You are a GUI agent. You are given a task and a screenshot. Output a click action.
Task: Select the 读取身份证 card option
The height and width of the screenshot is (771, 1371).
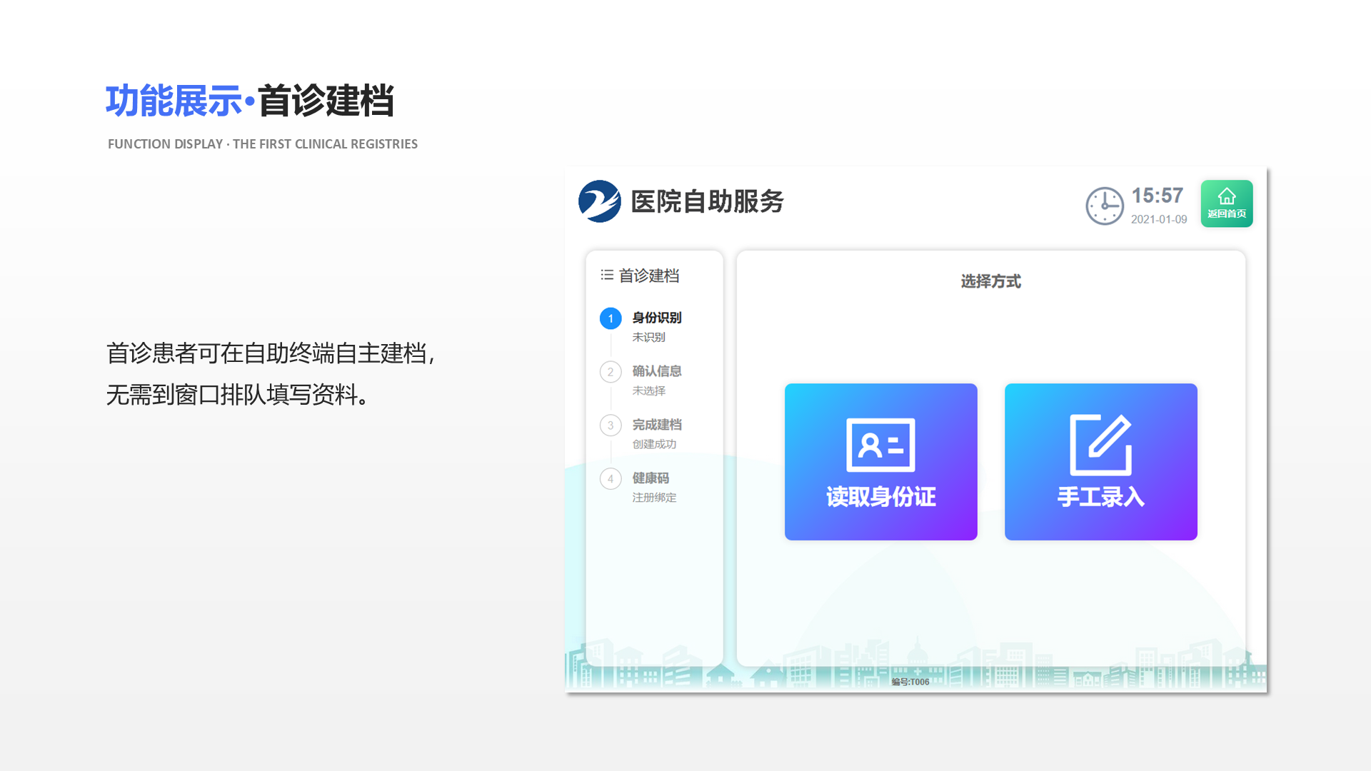coord(880,462)
